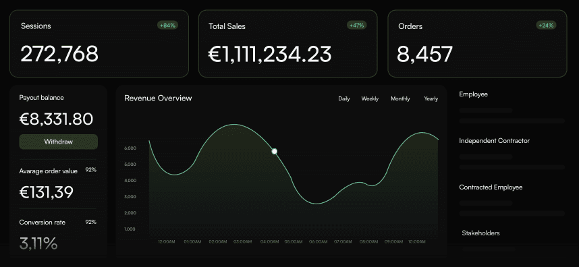Select the Monthly revenue tab

coord(400,99)
